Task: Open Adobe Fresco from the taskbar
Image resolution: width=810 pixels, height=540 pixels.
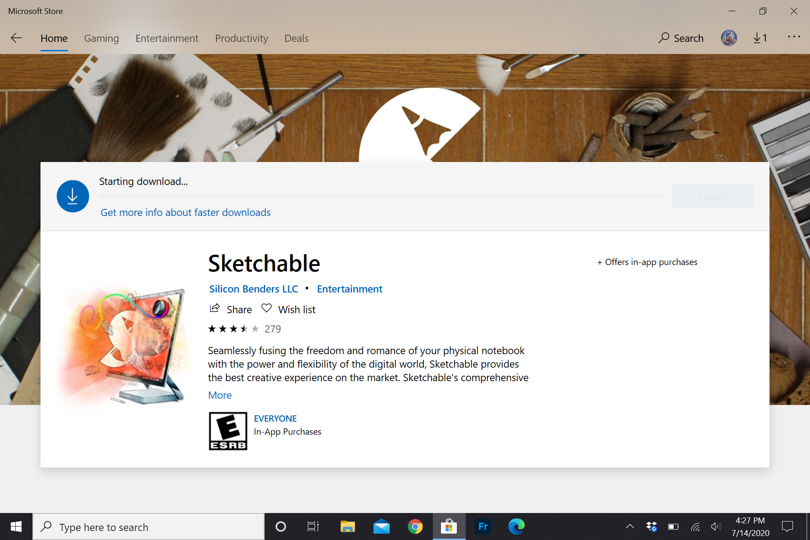Action: [483, 526]
